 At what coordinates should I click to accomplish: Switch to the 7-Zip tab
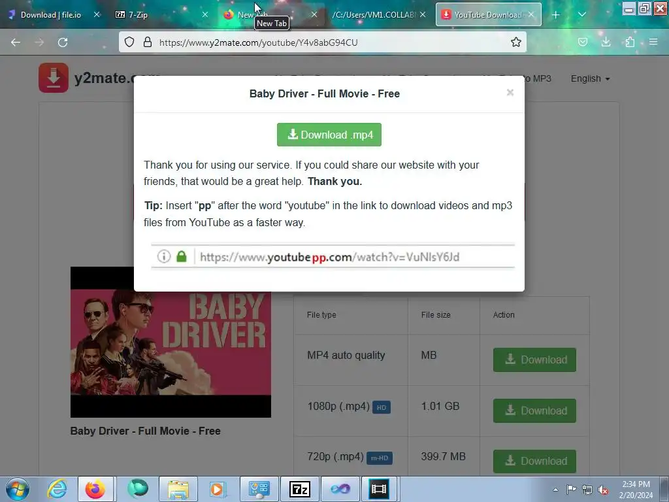pyautogui.click(x=162, y=15)
